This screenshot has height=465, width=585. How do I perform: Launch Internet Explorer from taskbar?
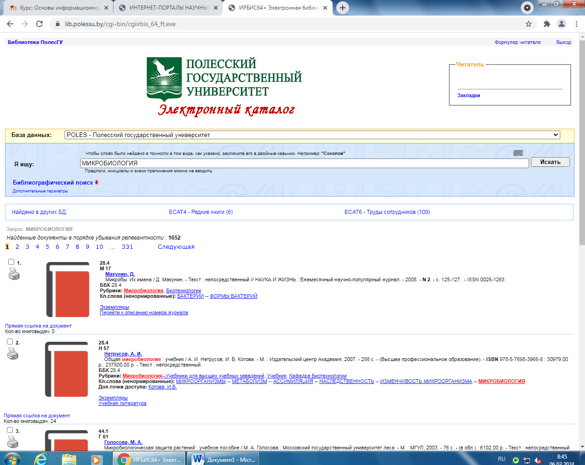[41, 459]
